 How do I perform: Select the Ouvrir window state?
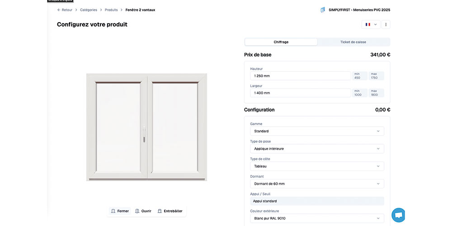pyautogui.click(x=143, y=211)
